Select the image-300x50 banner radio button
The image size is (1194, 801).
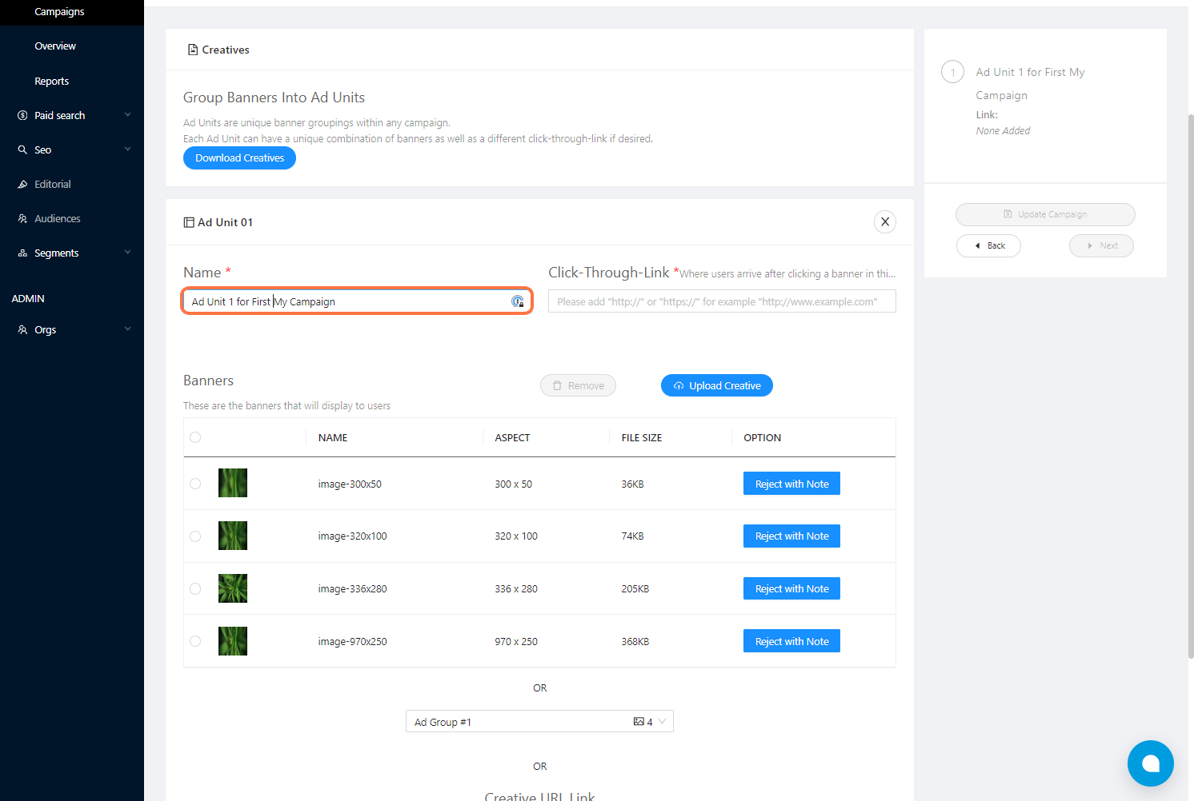pos(195,484)
